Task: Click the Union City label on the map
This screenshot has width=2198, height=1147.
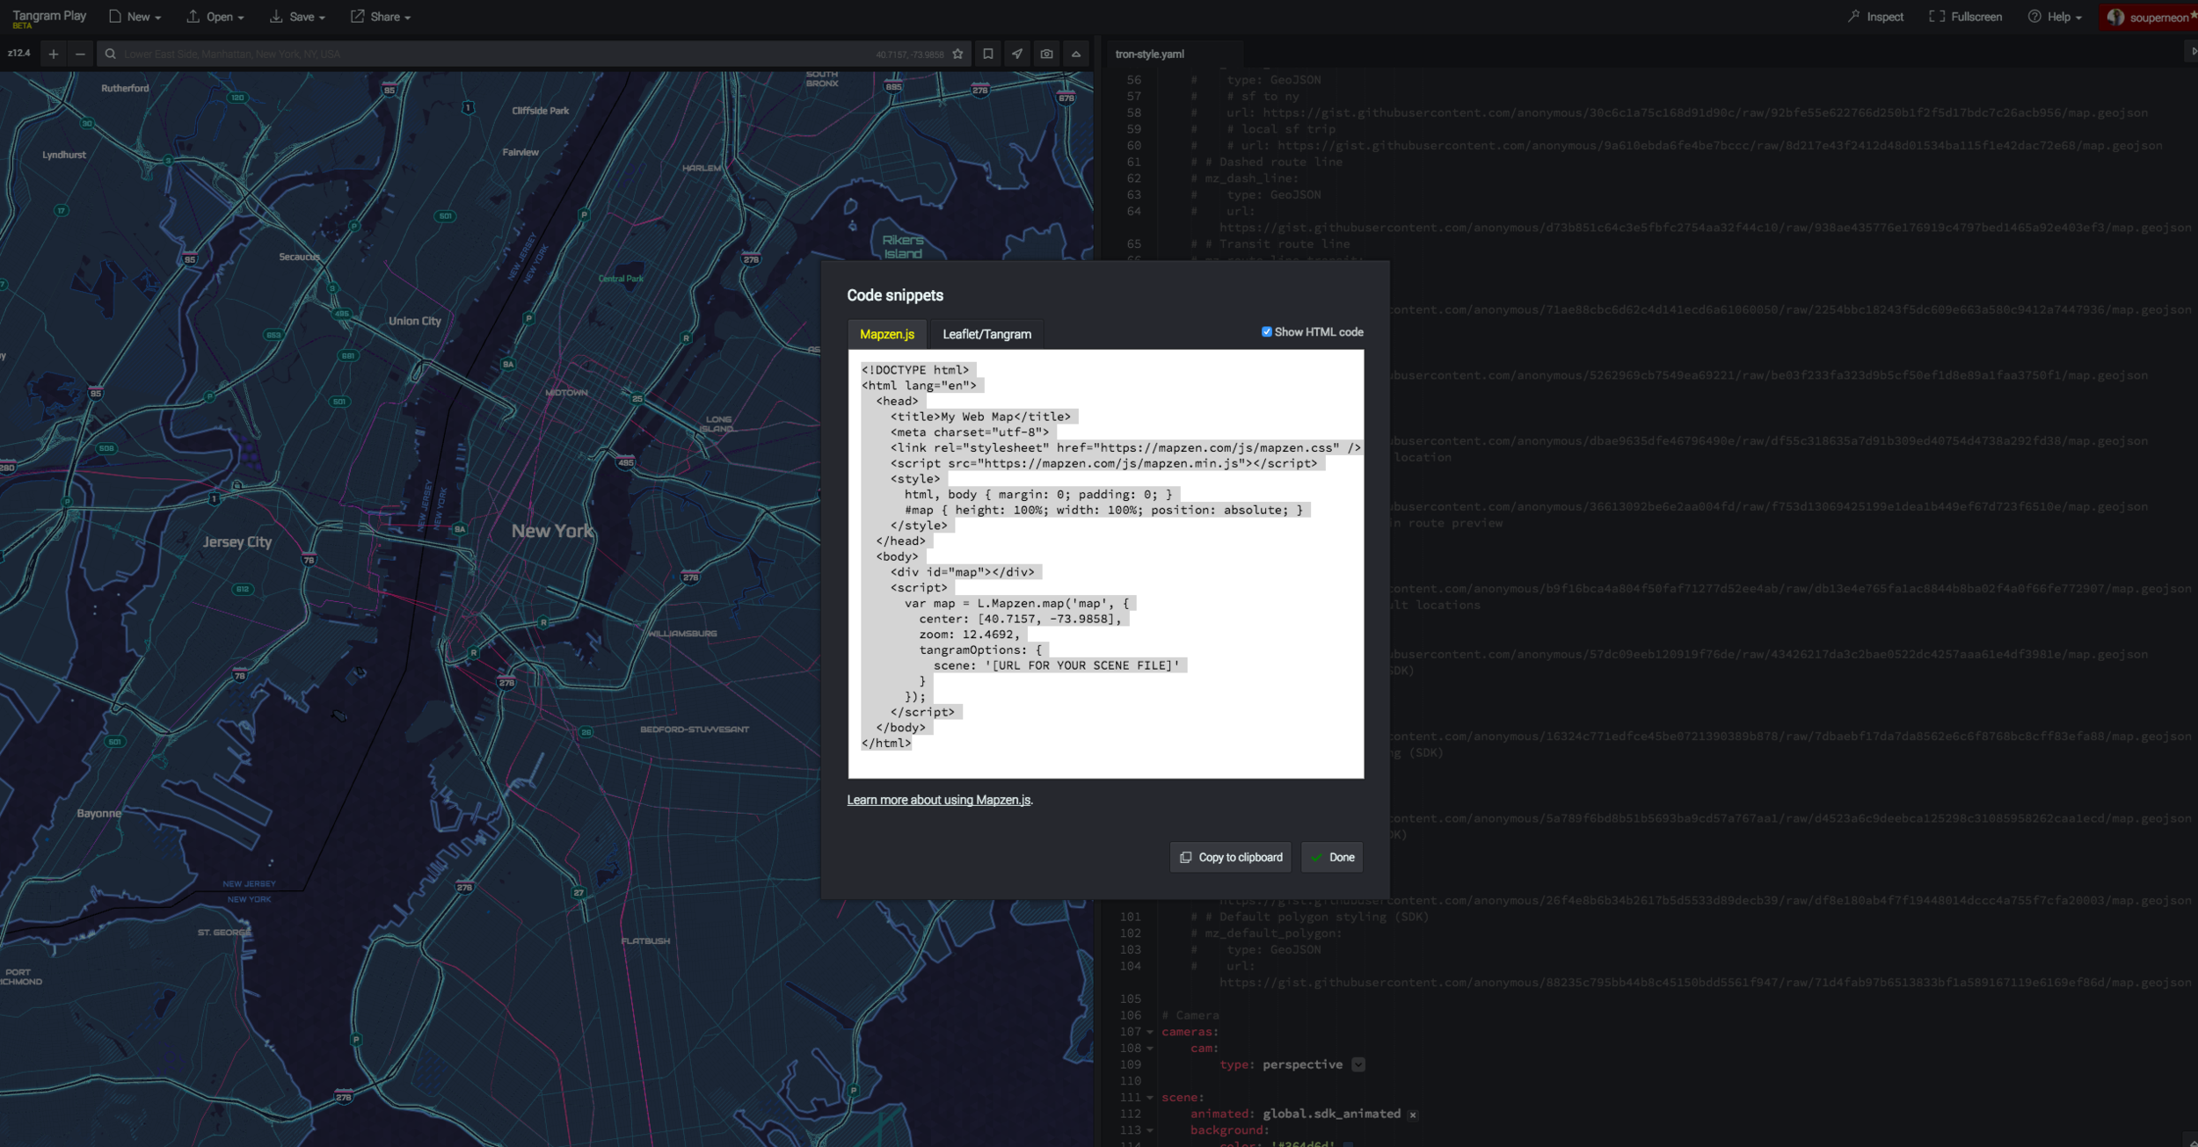Action: (415, 321)
